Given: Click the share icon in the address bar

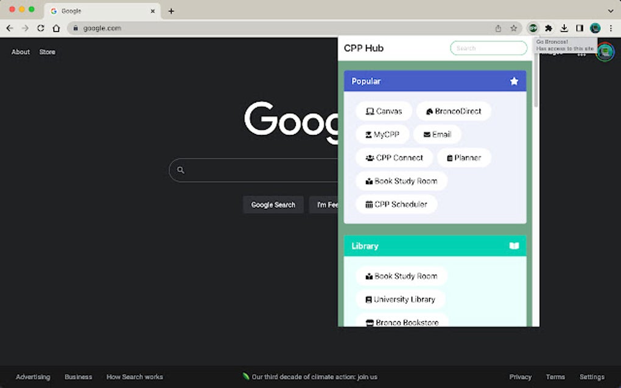Looking at the screenshot, I should (497, 28).
